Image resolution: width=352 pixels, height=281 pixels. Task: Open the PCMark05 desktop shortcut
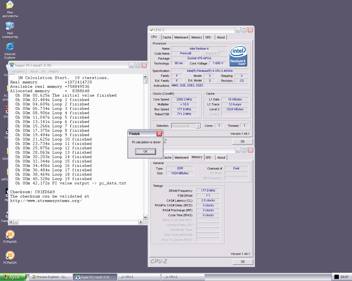coord(10,237)
